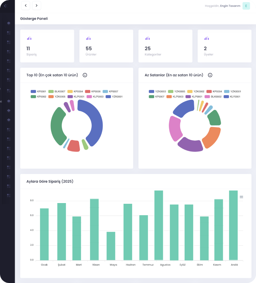
Task: Click the Aralık bar in monthly orders chart
Action: coord(234,226)
